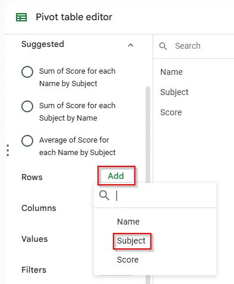Viewport: 234px width, 284px height.
Task: Click the Columns section label
Action: (39, 208)
